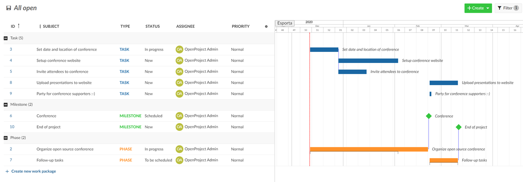Sort by the Assignee column header
This screenshot has height=182, width=523.
pyautogui.click(x=186, y=27)
